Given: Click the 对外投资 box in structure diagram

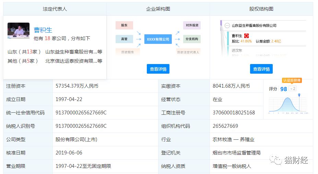Looking at the screenshot, I should tap(192, 25).
